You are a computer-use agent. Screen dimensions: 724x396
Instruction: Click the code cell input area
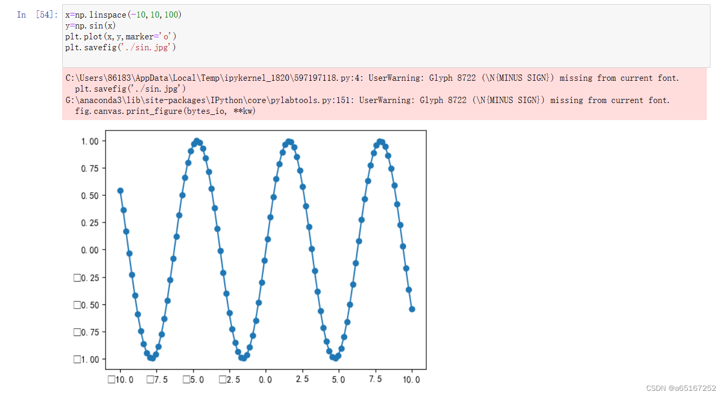(386, 36)
